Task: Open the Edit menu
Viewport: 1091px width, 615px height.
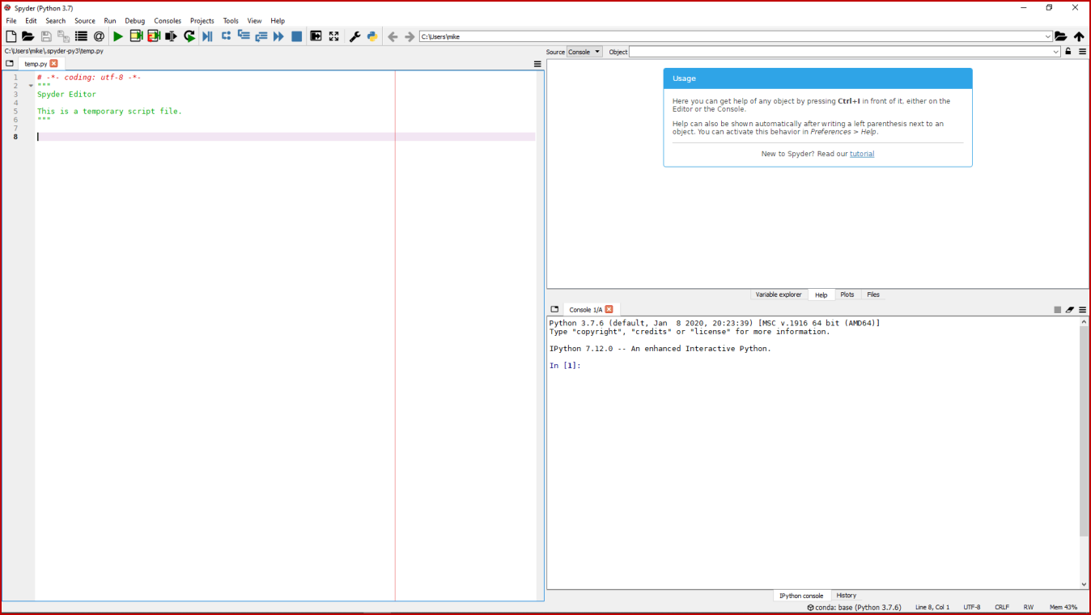Action: (31, 21)
